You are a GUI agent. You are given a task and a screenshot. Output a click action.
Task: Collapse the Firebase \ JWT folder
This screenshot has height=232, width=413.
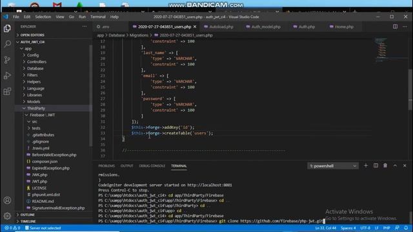(42, 115)
